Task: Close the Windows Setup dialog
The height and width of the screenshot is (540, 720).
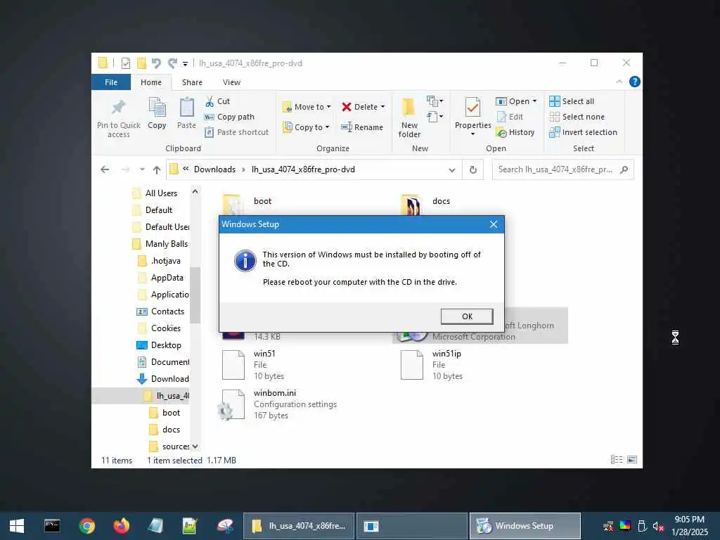Action: [494, 224]
